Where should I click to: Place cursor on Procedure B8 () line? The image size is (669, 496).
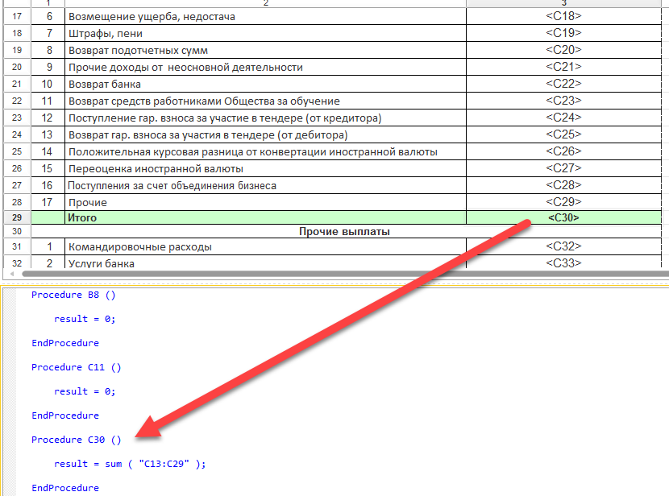point(73,295)
